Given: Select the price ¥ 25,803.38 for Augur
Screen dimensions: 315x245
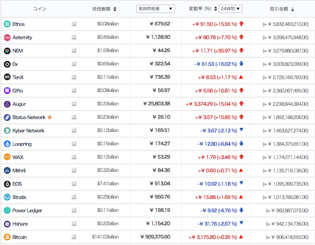Looking at the screenshot, I should tap(156, 104).
